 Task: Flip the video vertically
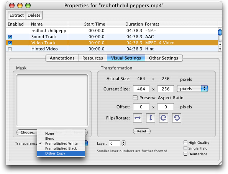click(151, 118)
